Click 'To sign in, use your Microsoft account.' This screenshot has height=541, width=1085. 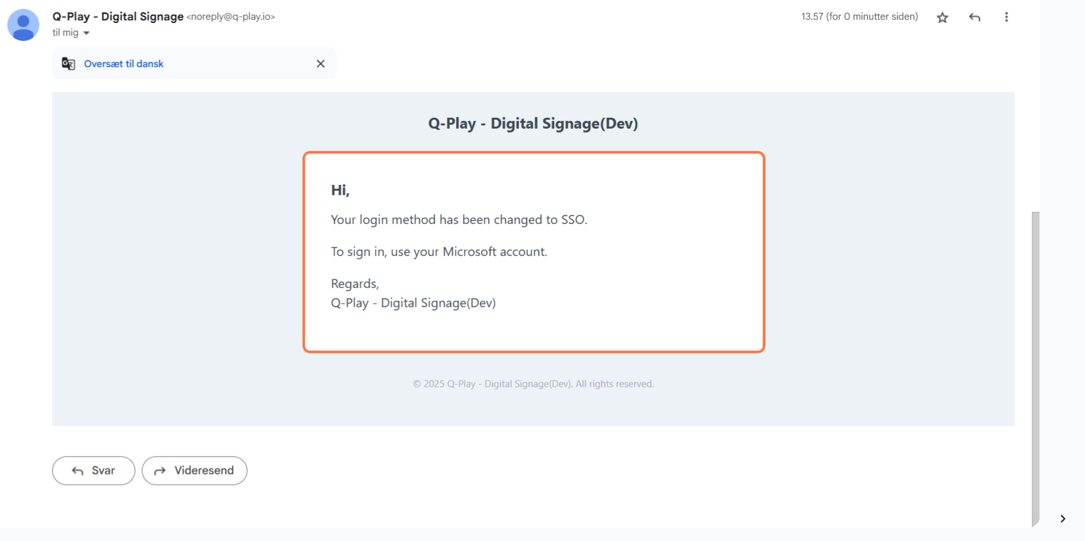(x=439, y=252)
